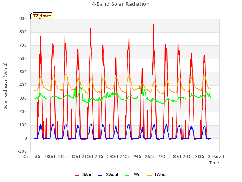
Task: Click the 700 y-axis tick label
Action: (x=23, y=45)
